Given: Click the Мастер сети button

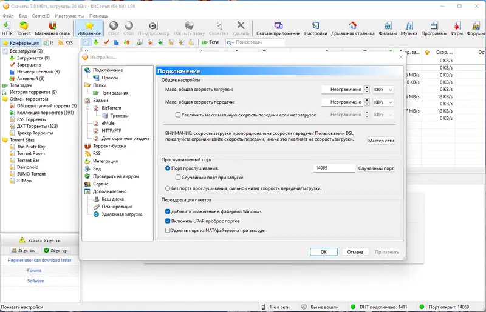Looking at the screenshot, I should point(381,141).
